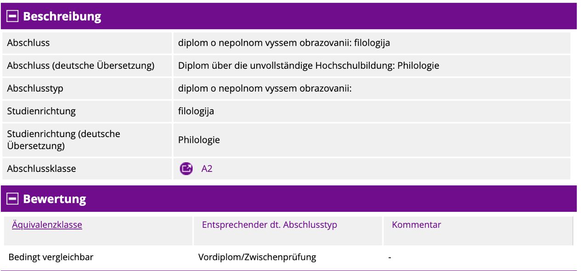Click 'filologija' value in the Studienrichtung row
Viewport: 588px width, 271px height.
[196, 111]
